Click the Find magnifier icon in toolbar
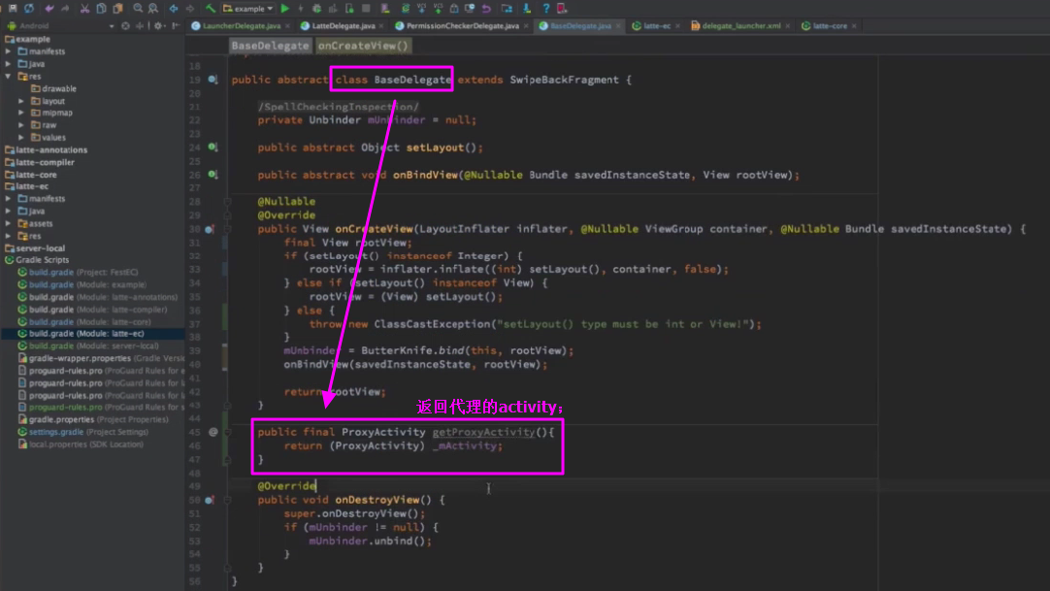 139,9
